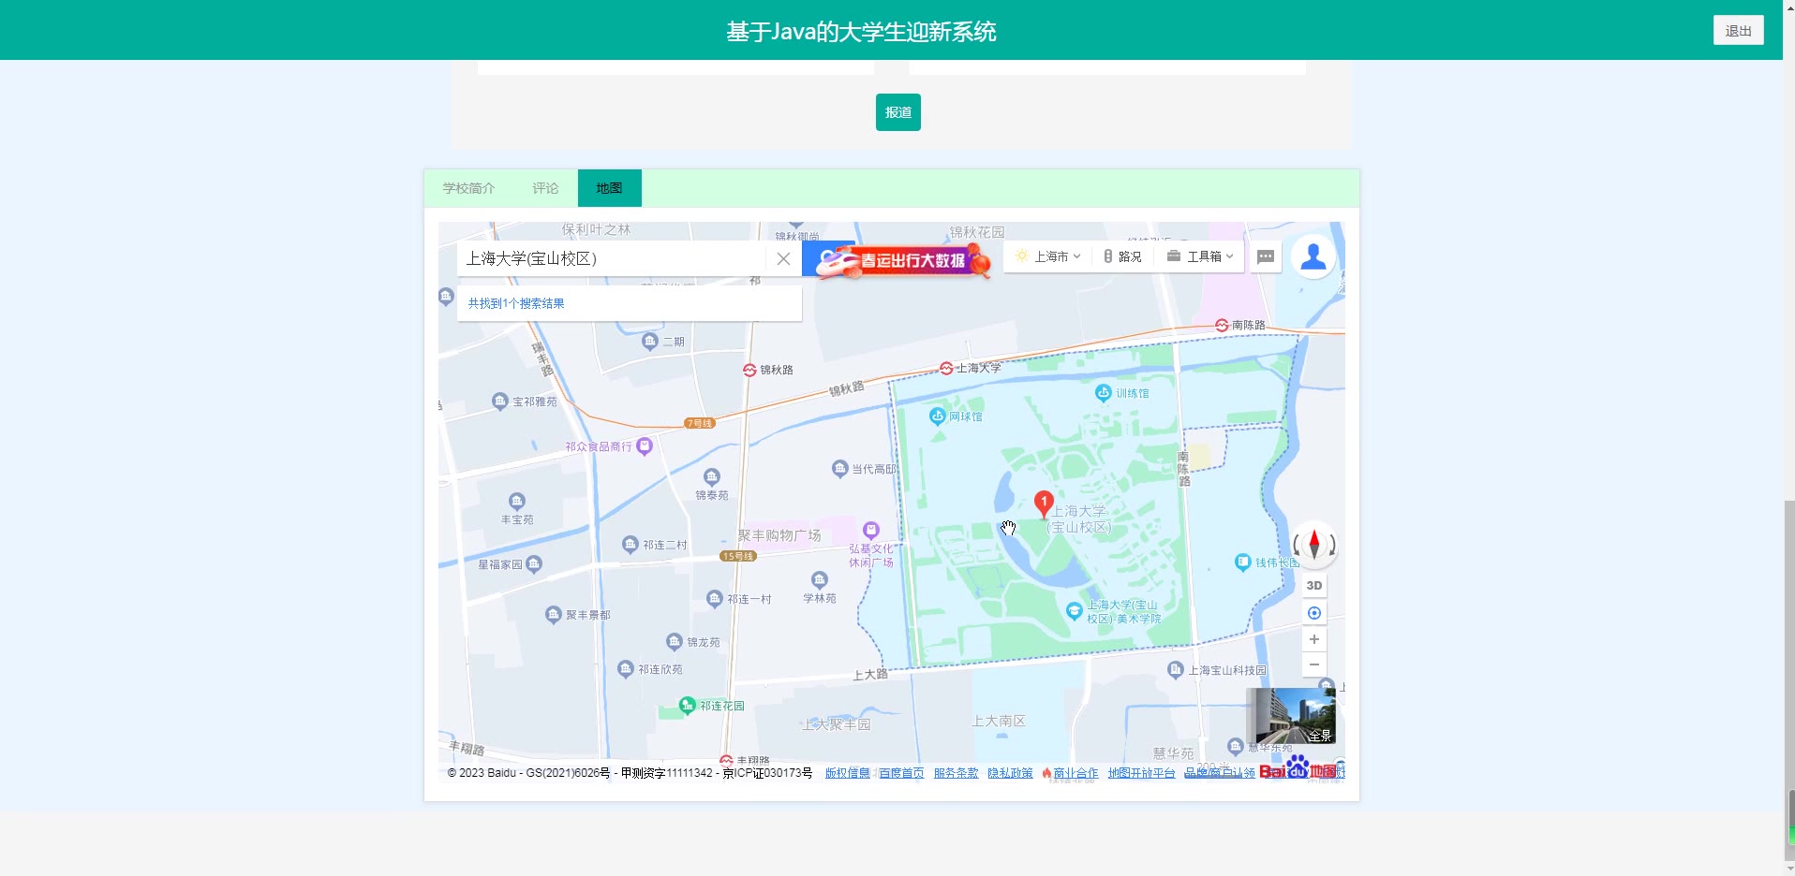
Task: Click the 祁连一村 marker icon
Action: (x=715, y=598)
